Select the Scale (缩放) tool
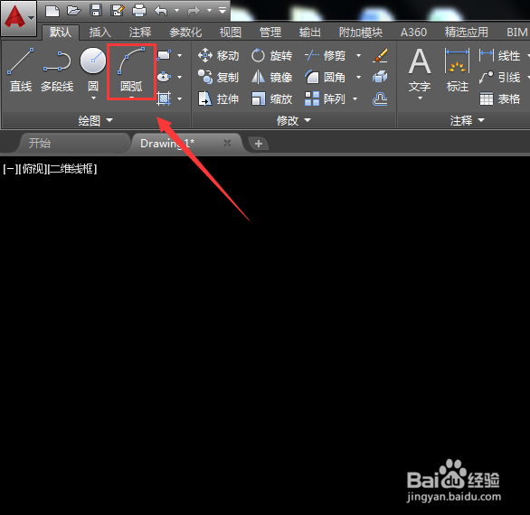This screenshot has width=530, height=515. point(272,99)
